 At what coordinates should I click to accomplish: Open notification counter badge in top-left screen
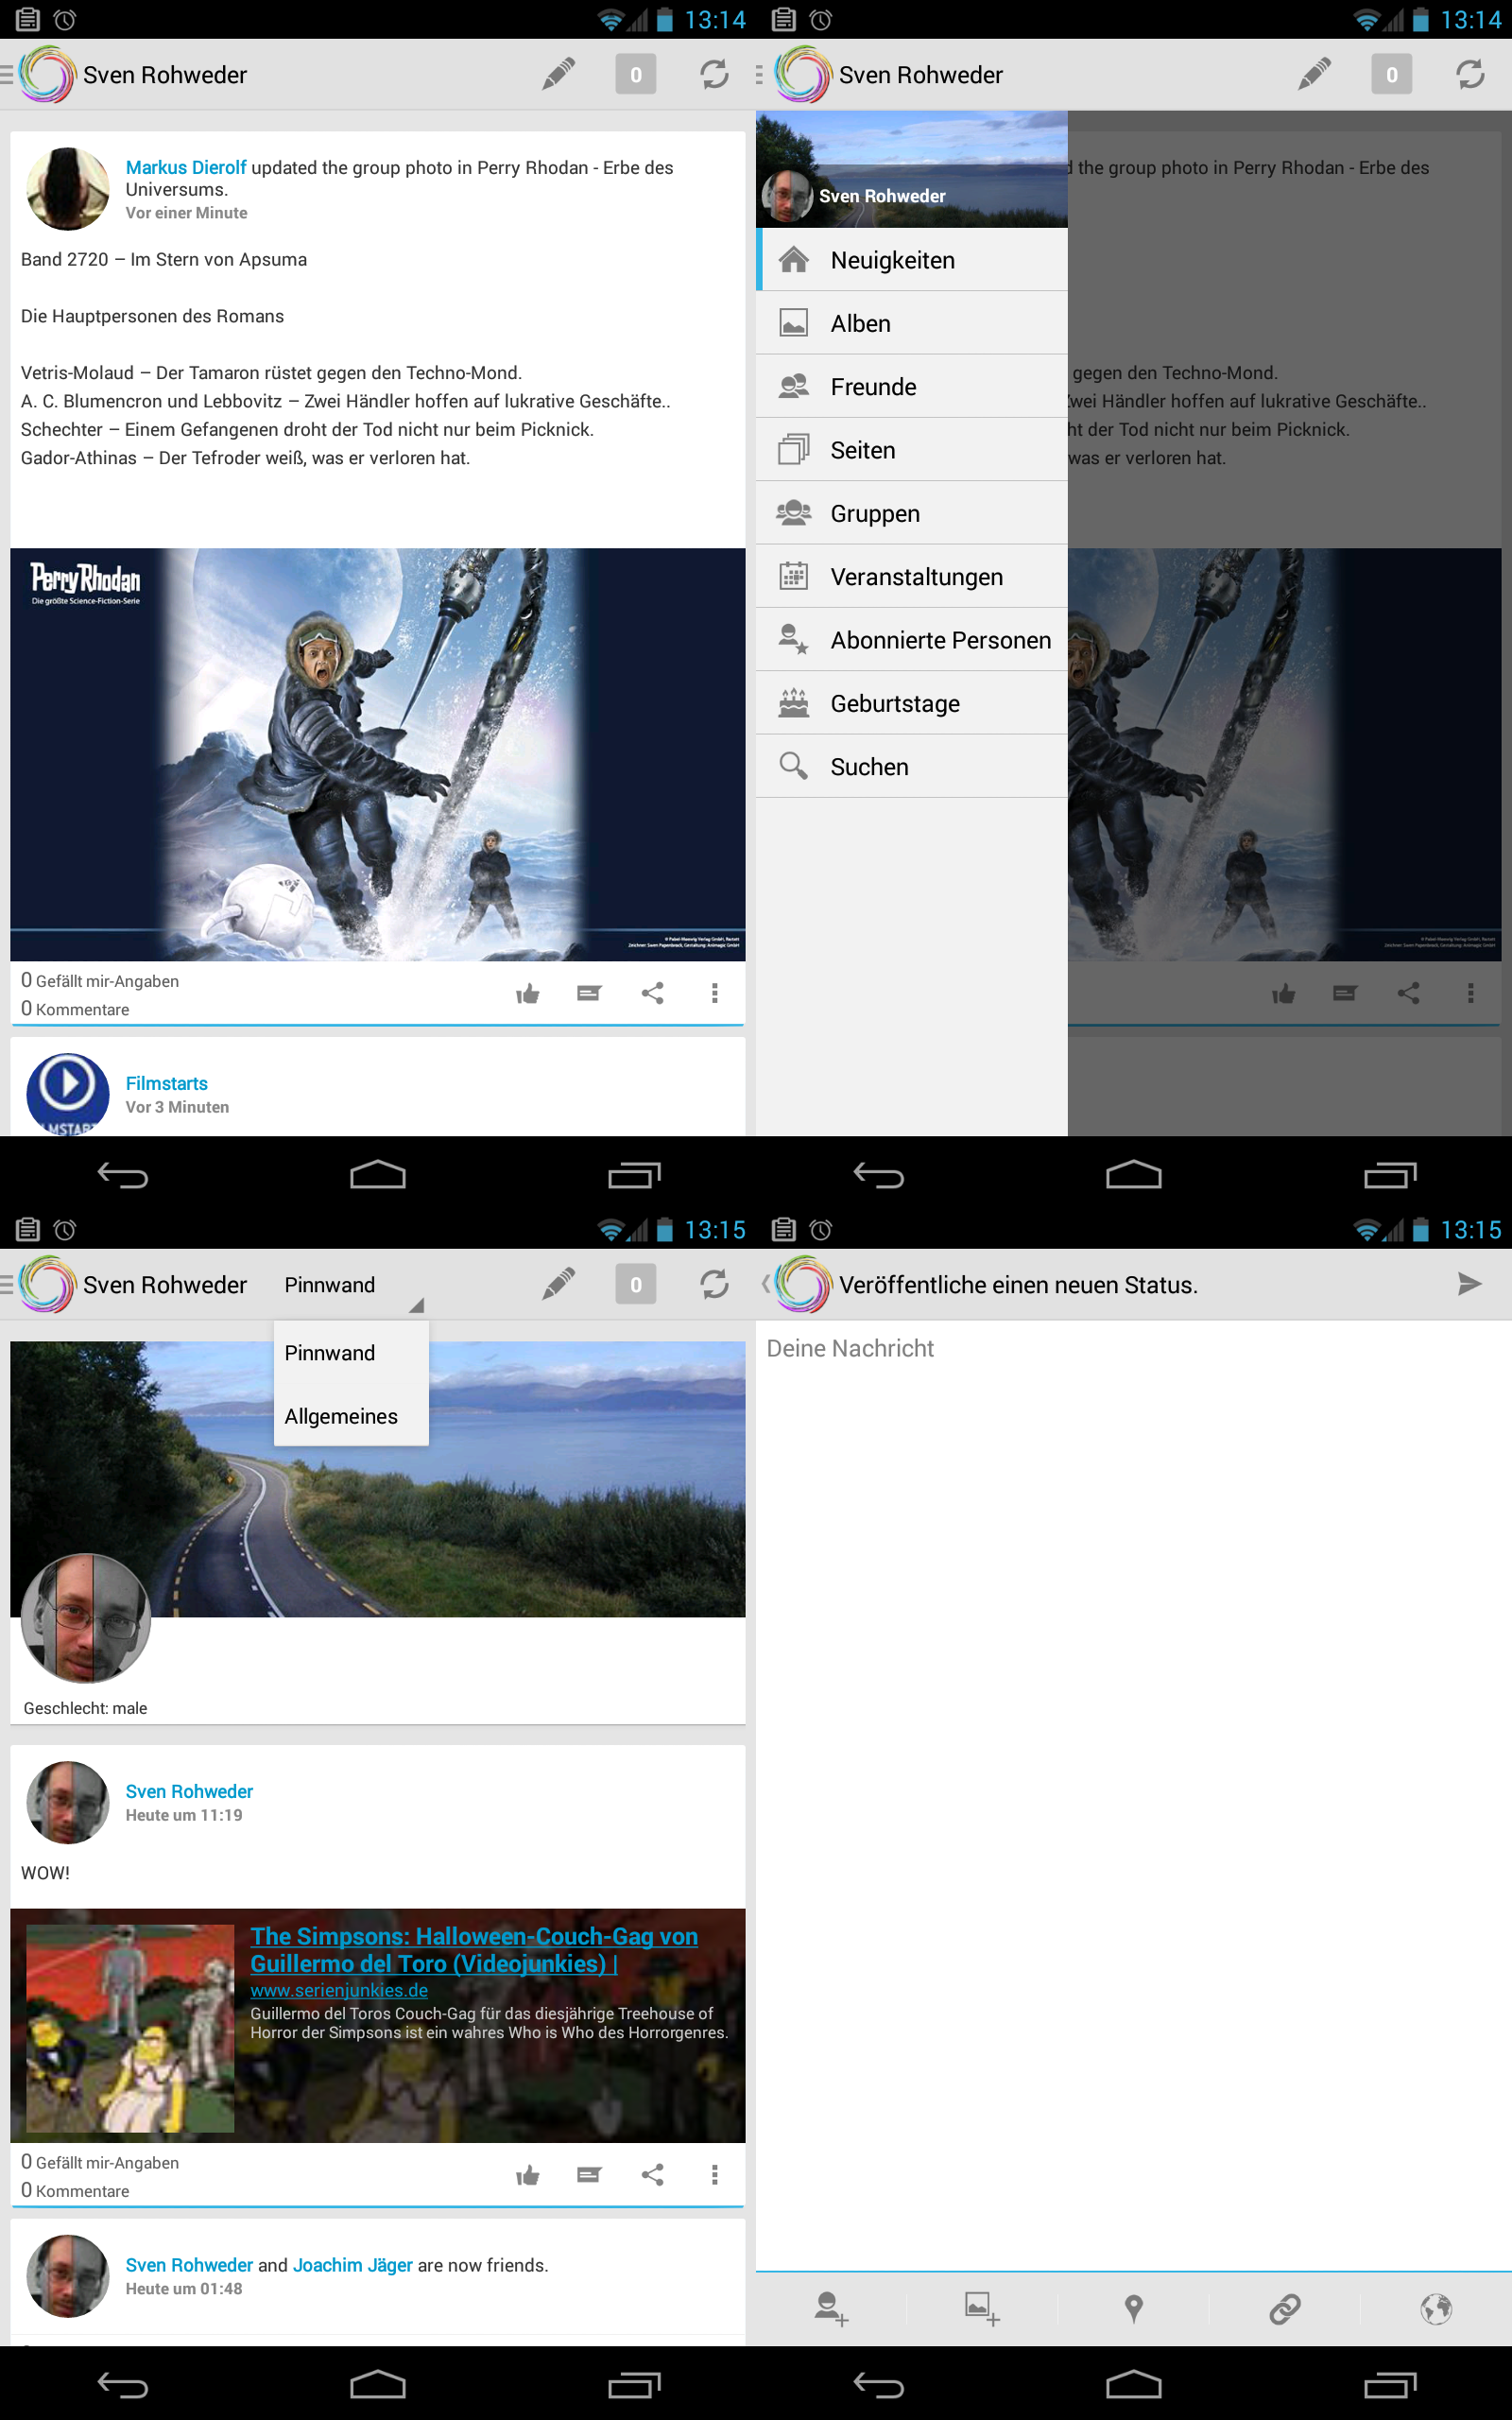[x=635, y=74]
